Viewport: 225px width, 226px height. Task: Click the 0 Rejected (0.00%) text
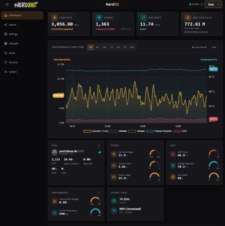(105, 29)
